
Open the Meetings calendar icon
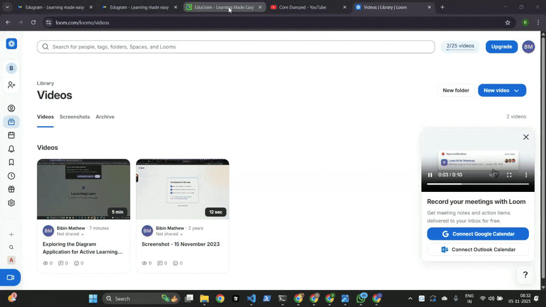(12, 135)
